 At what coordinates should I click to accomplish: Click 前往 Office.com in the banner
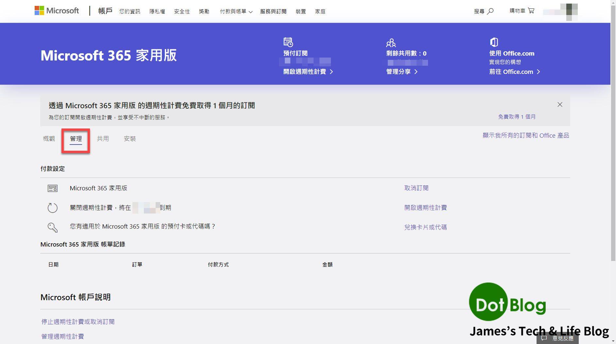511,72
